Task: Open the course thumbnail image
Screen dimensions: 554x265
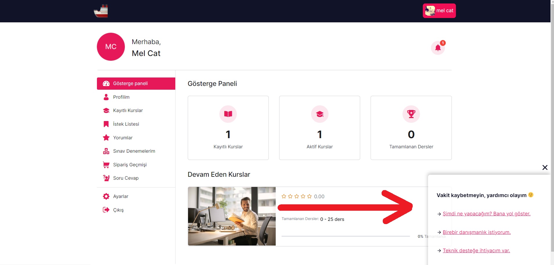Action: [232, 216]
